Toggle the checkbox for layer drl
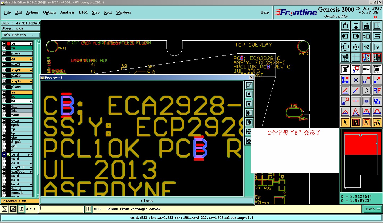Image resolution: width=383 pixels, height=223 pixels. pos(4,106)
